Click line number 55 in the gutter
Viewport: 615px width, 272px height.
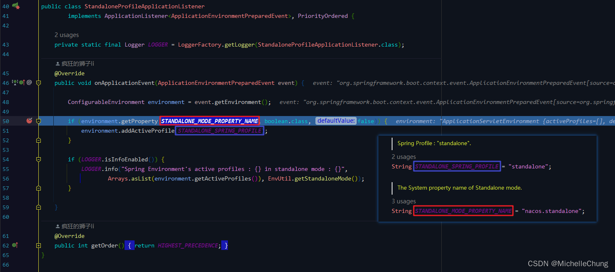5,169
